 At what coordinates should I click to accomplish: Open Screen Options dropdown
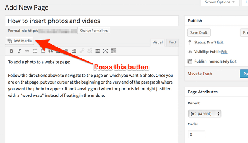pos(219,2)
